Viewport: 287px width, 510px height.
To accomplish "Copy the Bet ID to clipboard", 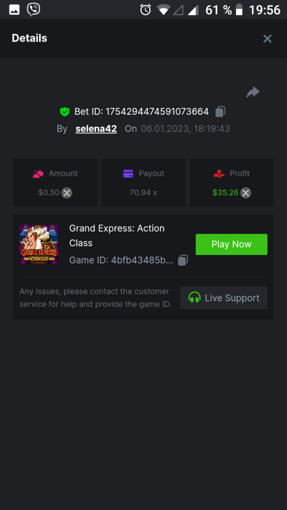I will point(220,112).
